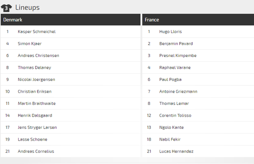Open Andreas Christensen's profile
This screenshot has height=164, width=254.
(x=39, y=56)
